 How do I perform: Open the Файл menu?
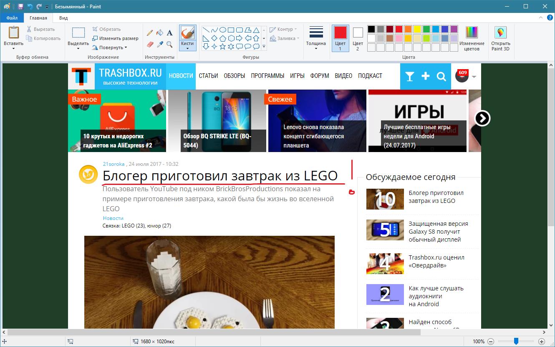(x=12, y=18)
